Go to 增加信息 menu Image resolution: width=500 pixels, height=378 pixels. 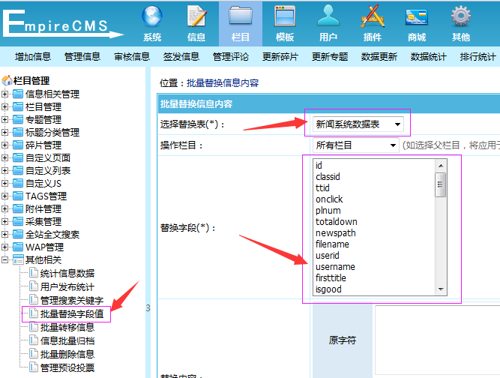tap(33, 57)
